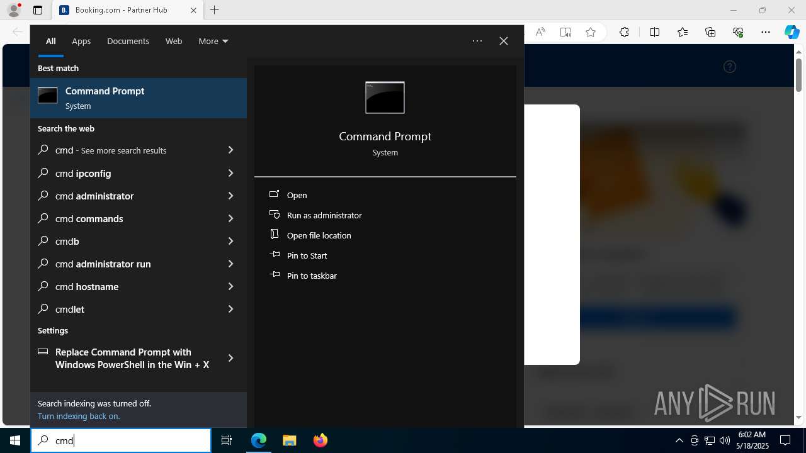The height and width of the screenshot is (453, 806).
Task: Select the Booking.com Partner Hub tab
Action: pyautogui.click(x=128, y=10)
